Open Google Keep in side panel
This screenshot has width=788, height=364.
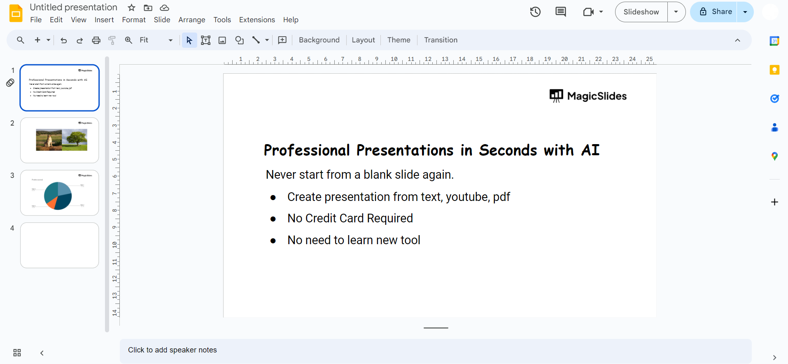[x=774, y=70]
